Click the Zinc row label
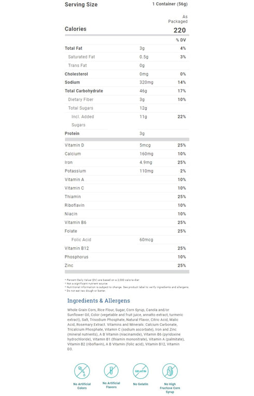This screenshot has width=254, height=396. click(69, 266)
